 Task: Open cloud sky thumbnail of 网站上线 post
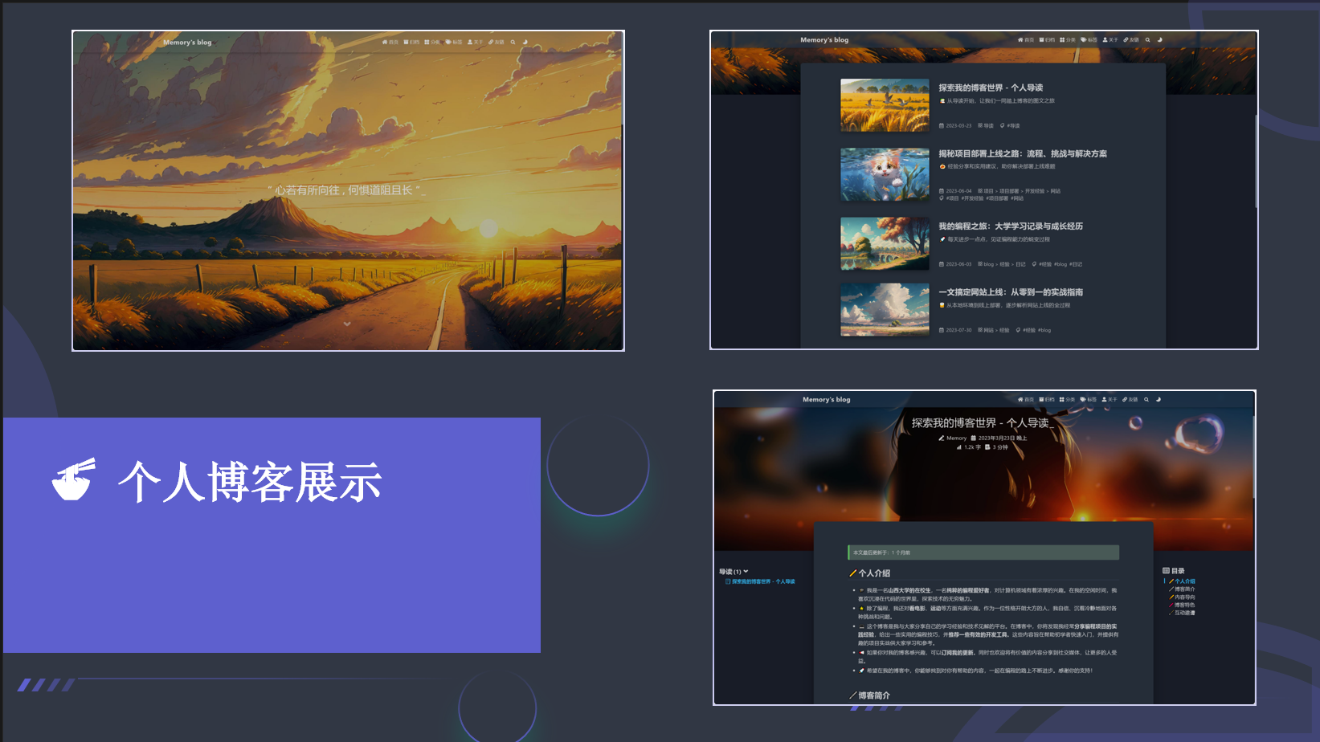(885, 309)
